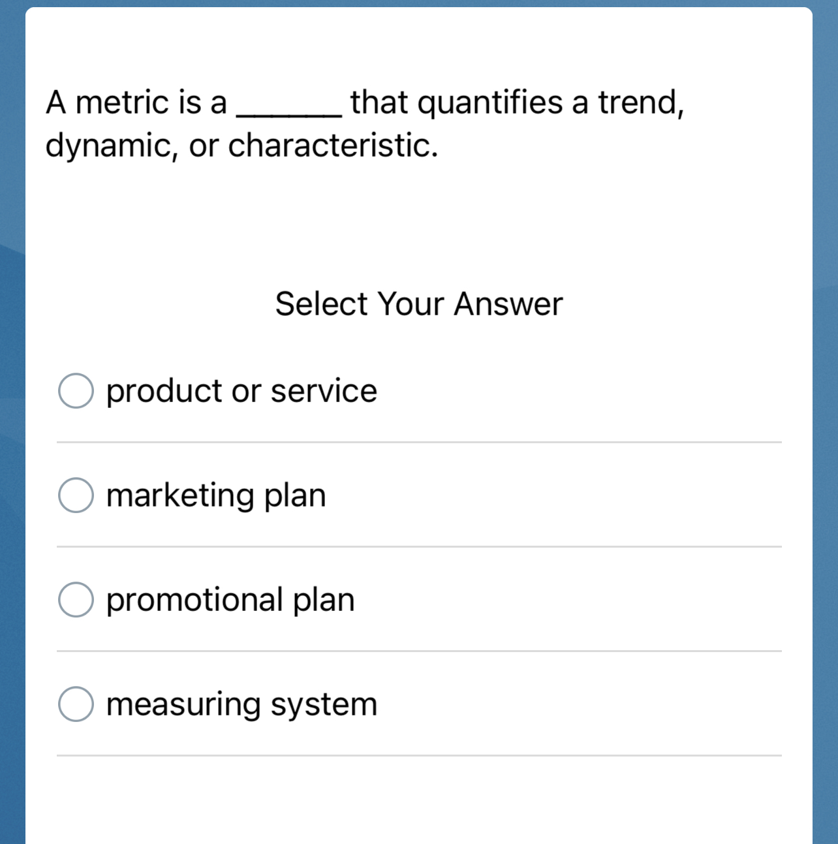The width and height of the screenshot is (838, 844).
Task: Pick the answer option 'marketing plan'
Action: pyautogui.click(x=215, y=495)
